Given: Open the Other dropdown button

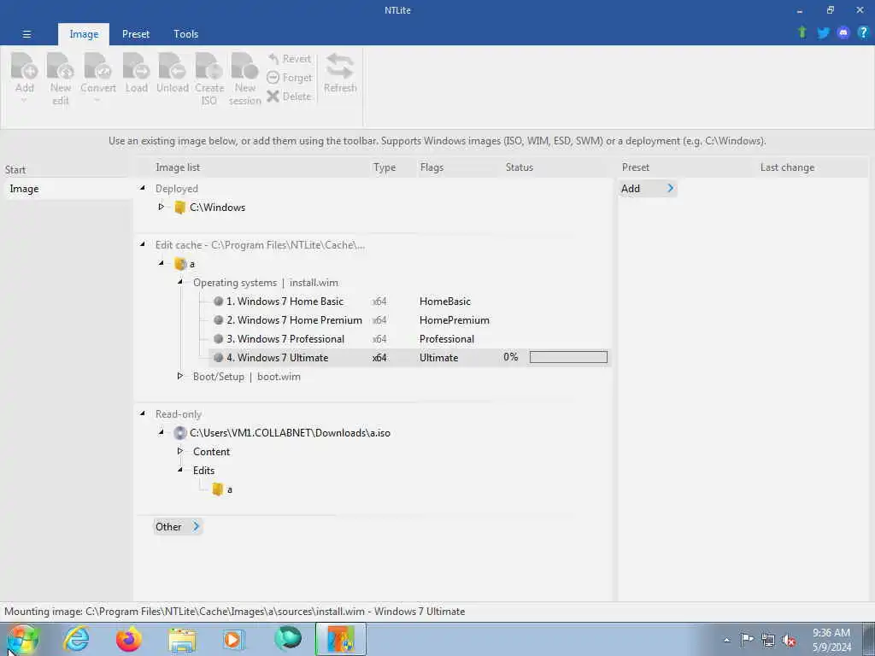Looking at the screenshot, I should 178,526.
